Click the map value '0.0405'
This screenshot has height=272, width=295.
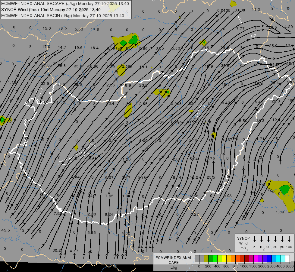224,10
